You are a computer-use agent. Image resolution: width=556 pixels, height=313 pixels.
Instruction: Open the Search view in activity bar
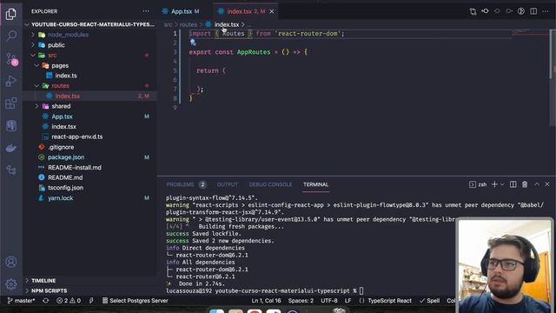[x=11, y=36]
